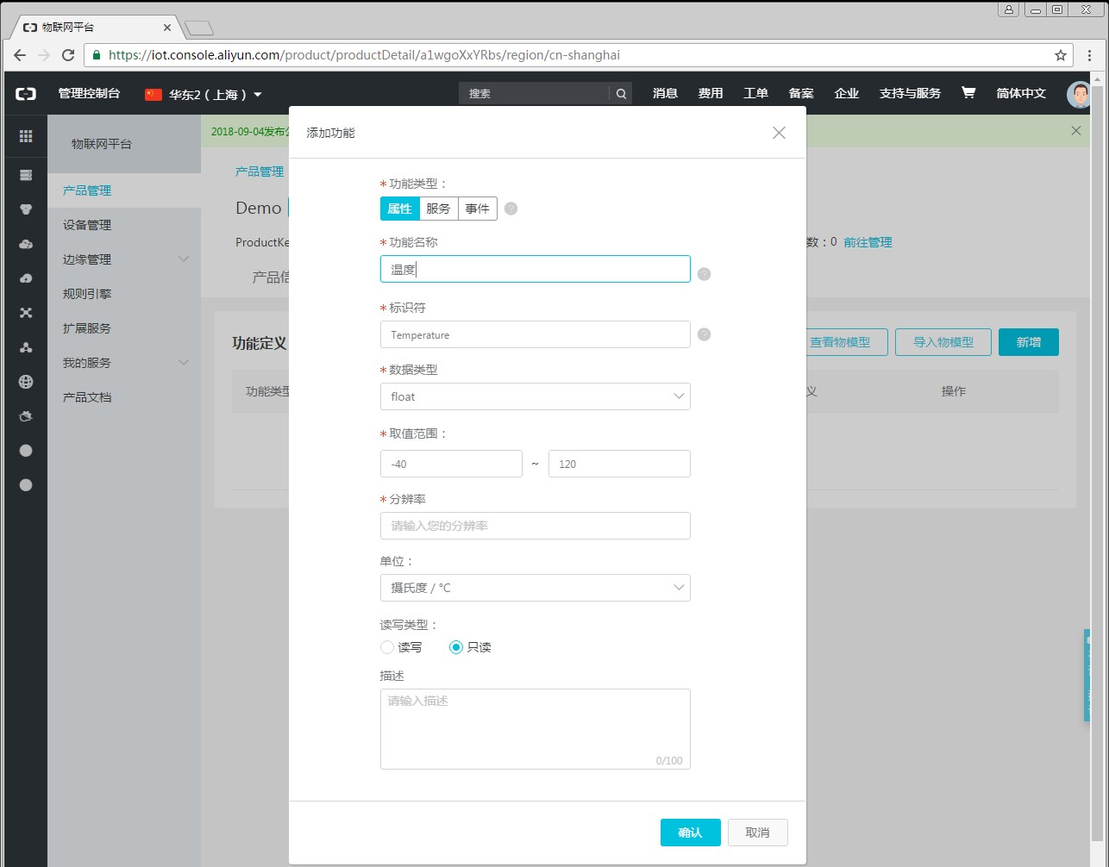Open 费用 in top navigation
Screen dimensions: 1109x867
[711, 93]
